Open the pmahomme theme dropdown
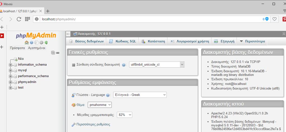286x132 pixels. click(100, 105)
